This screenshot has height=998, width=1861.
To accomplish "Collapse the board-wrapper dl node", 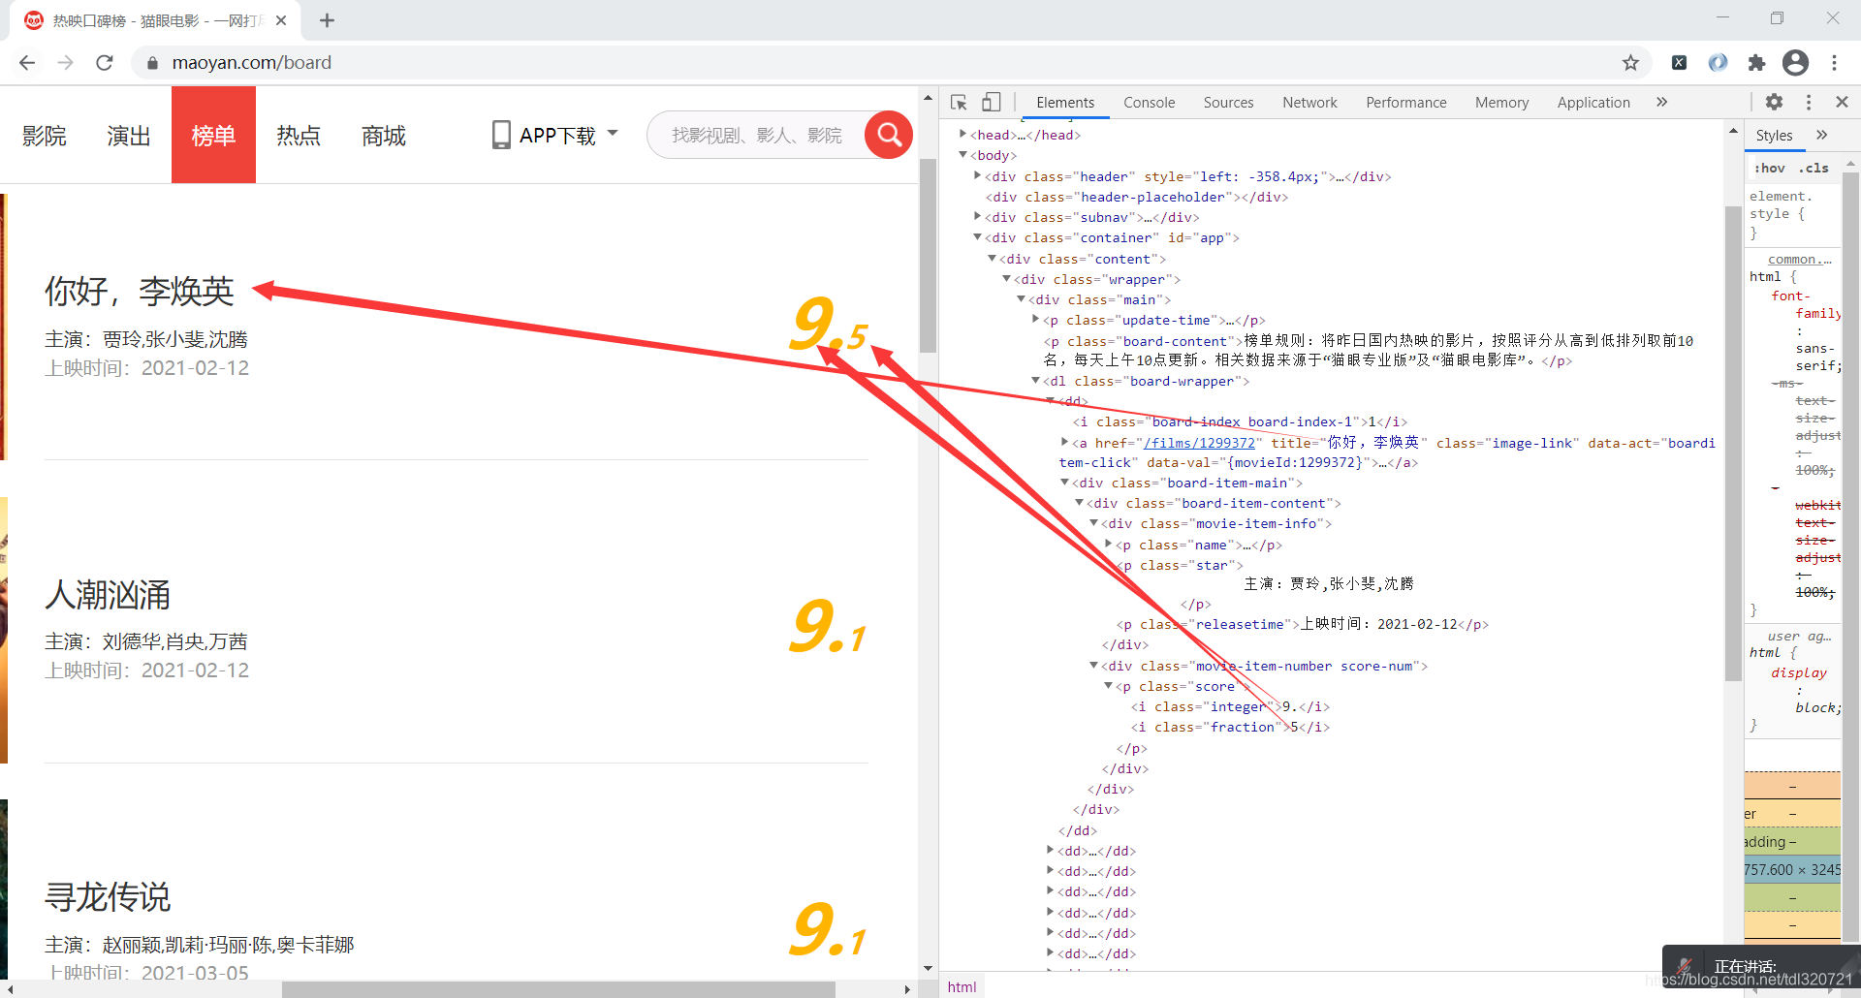I will [x=1036, y=381].
